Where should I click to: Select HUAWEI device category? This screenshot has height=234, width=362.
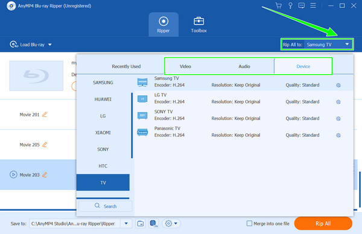pos(103,100)
